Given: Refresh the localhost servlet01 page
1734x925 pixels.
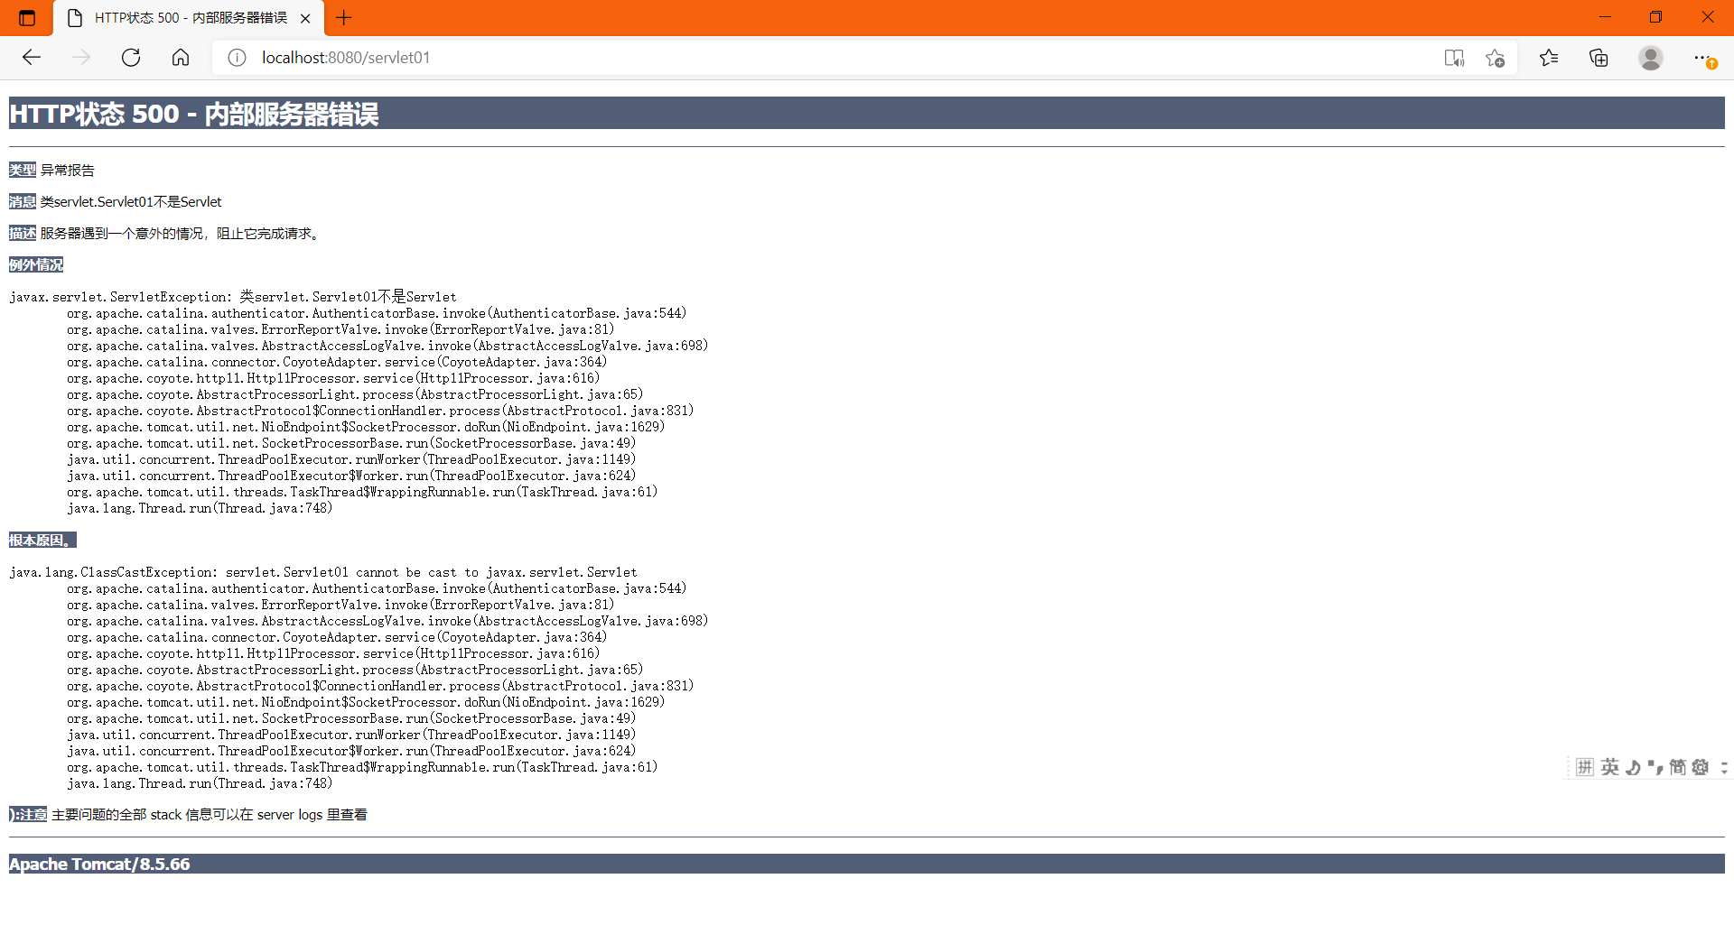Looking at the screenshot, I should (x=131, y=58).
